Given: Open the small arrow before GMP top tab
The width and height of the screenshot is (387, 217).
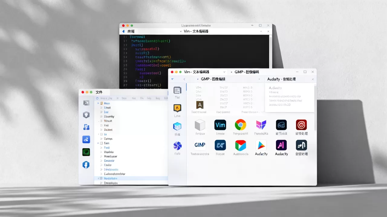Looking at the screenshot, I should (231, 72).
